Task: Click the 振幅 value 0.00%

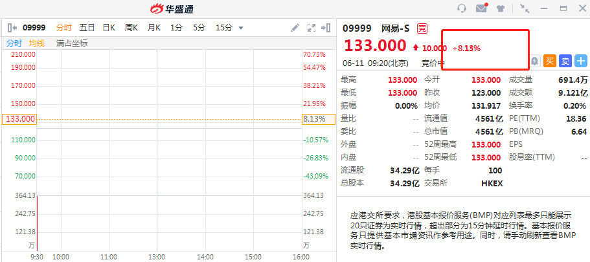Action: pos(406,105)
